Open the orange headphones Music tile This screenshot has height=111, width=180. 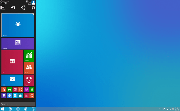click(x=21, y=90)
